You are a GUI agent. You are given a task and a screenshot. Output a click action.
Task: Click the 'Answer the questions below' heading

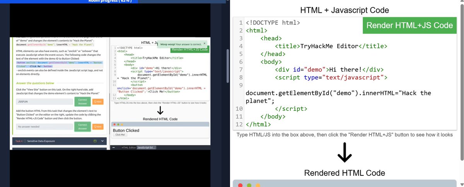coord(35,83)
